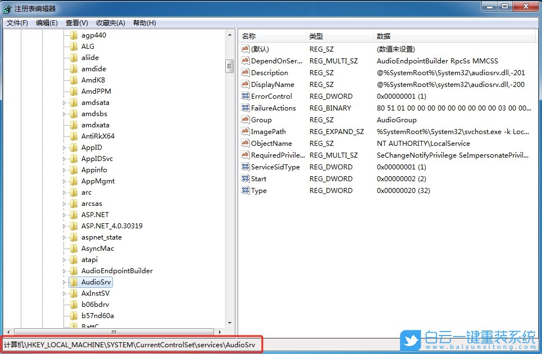Open the 收藏夹 menu

[111, 22]
